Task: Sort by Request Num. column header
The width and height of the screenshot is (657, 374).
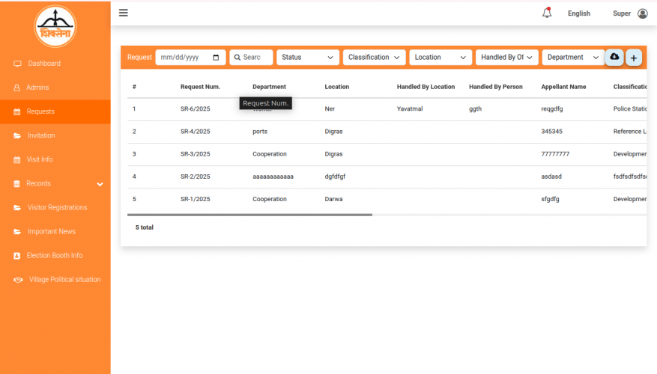Action: tap(200, 87)
